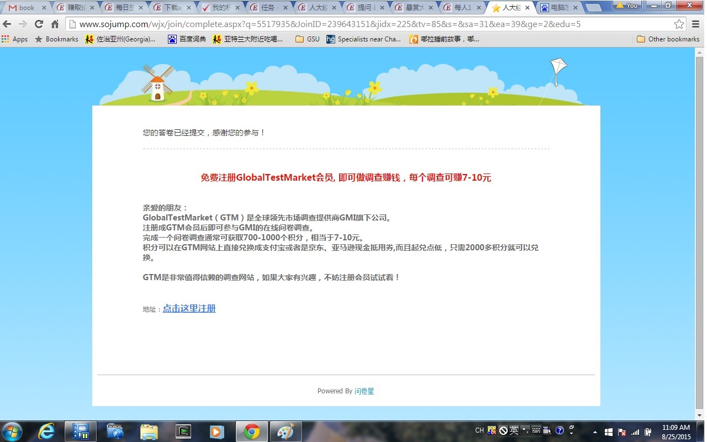Show hidden system tray icons

tap(595, 432)
